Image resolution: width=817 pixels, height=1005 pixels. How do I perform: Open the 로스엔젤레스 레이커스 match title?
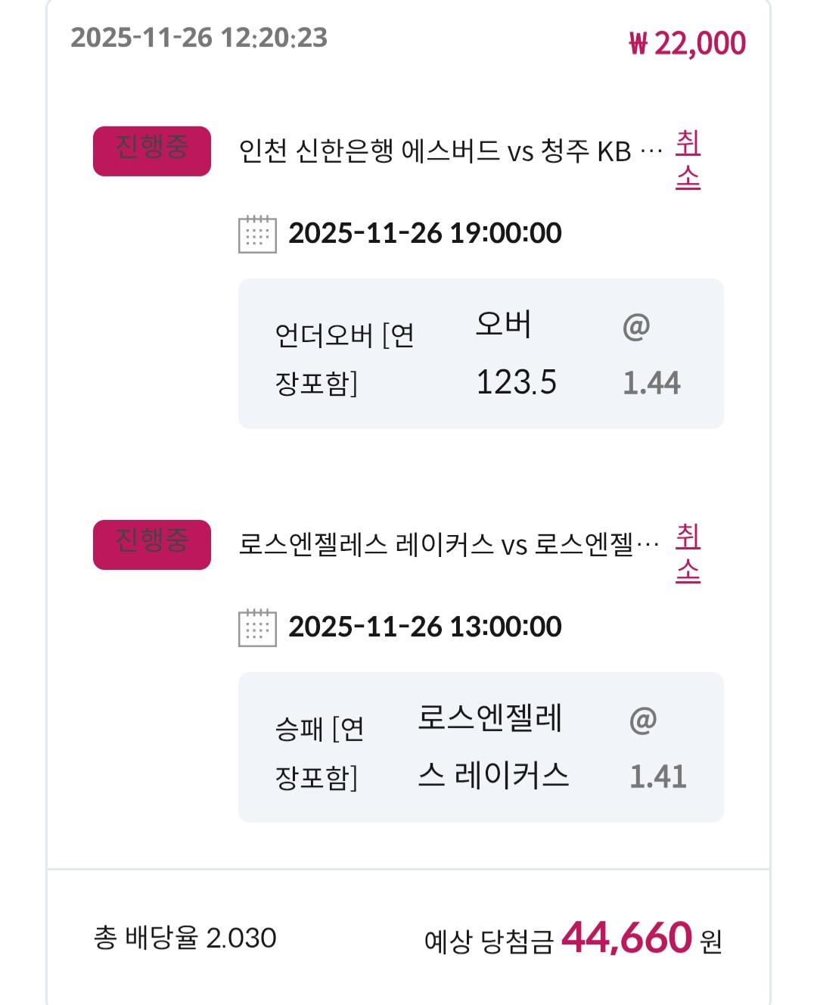449,545
